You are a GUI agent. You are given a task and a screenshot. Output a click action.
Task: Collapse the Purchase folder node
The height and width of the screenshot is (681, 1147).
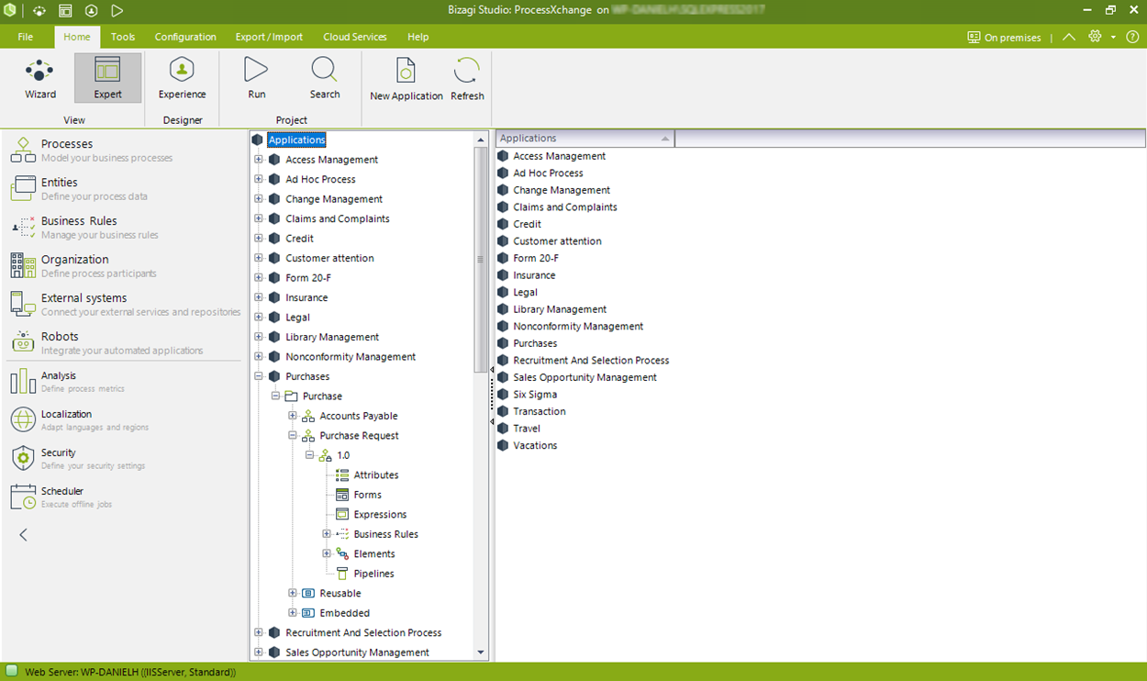(x=276, y=396)
